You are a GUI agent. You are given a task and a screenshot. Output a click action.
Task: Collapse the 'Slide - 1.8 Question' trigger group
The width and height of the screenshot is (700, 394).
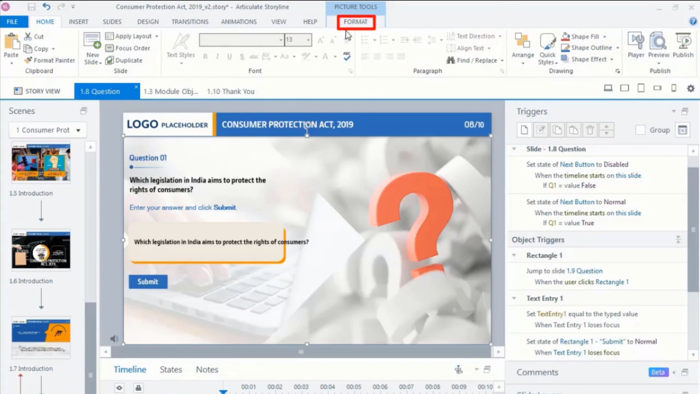click(x=514, y=149)
